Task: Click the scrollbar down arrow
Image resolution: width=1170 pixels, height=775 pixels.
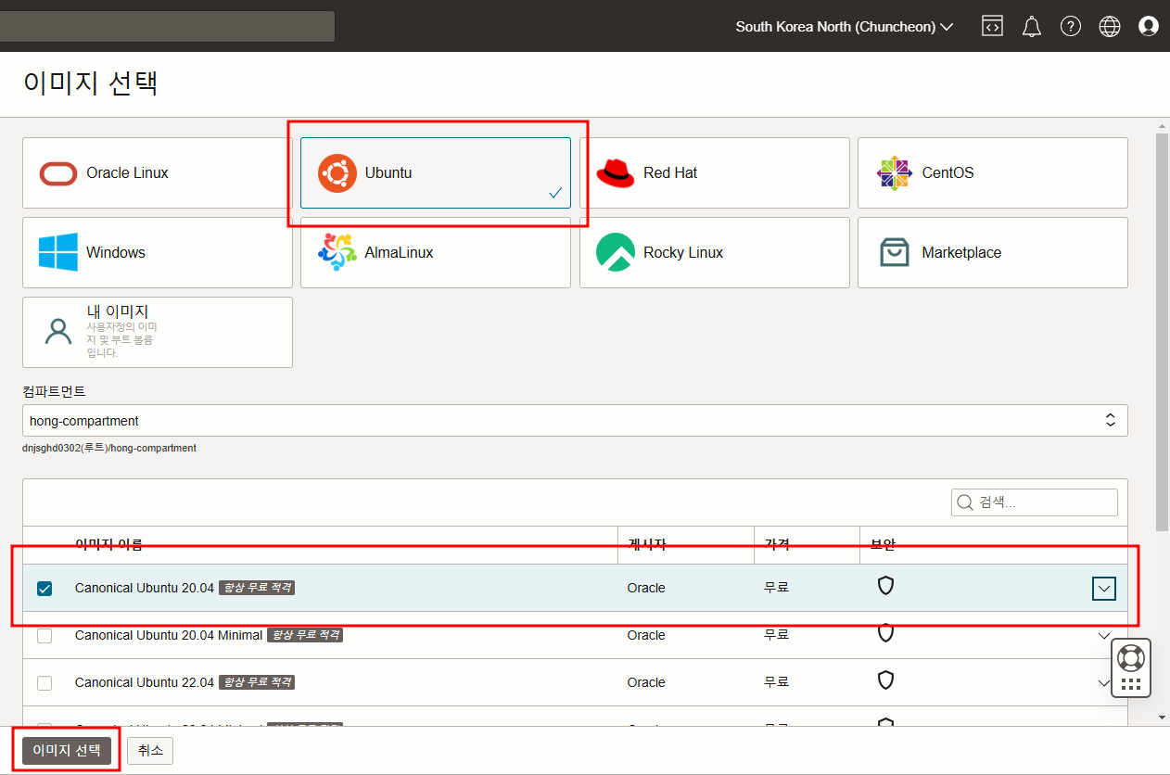Action: click(x=1163, y=717)
